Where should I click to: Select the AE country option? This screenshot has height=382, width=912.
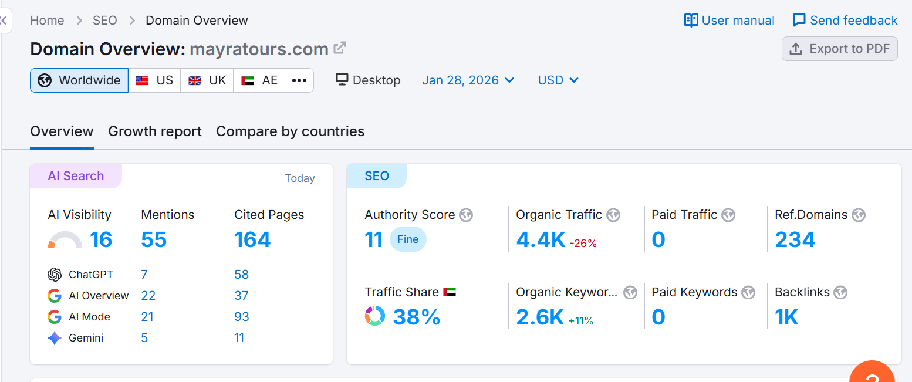point(258,80)
